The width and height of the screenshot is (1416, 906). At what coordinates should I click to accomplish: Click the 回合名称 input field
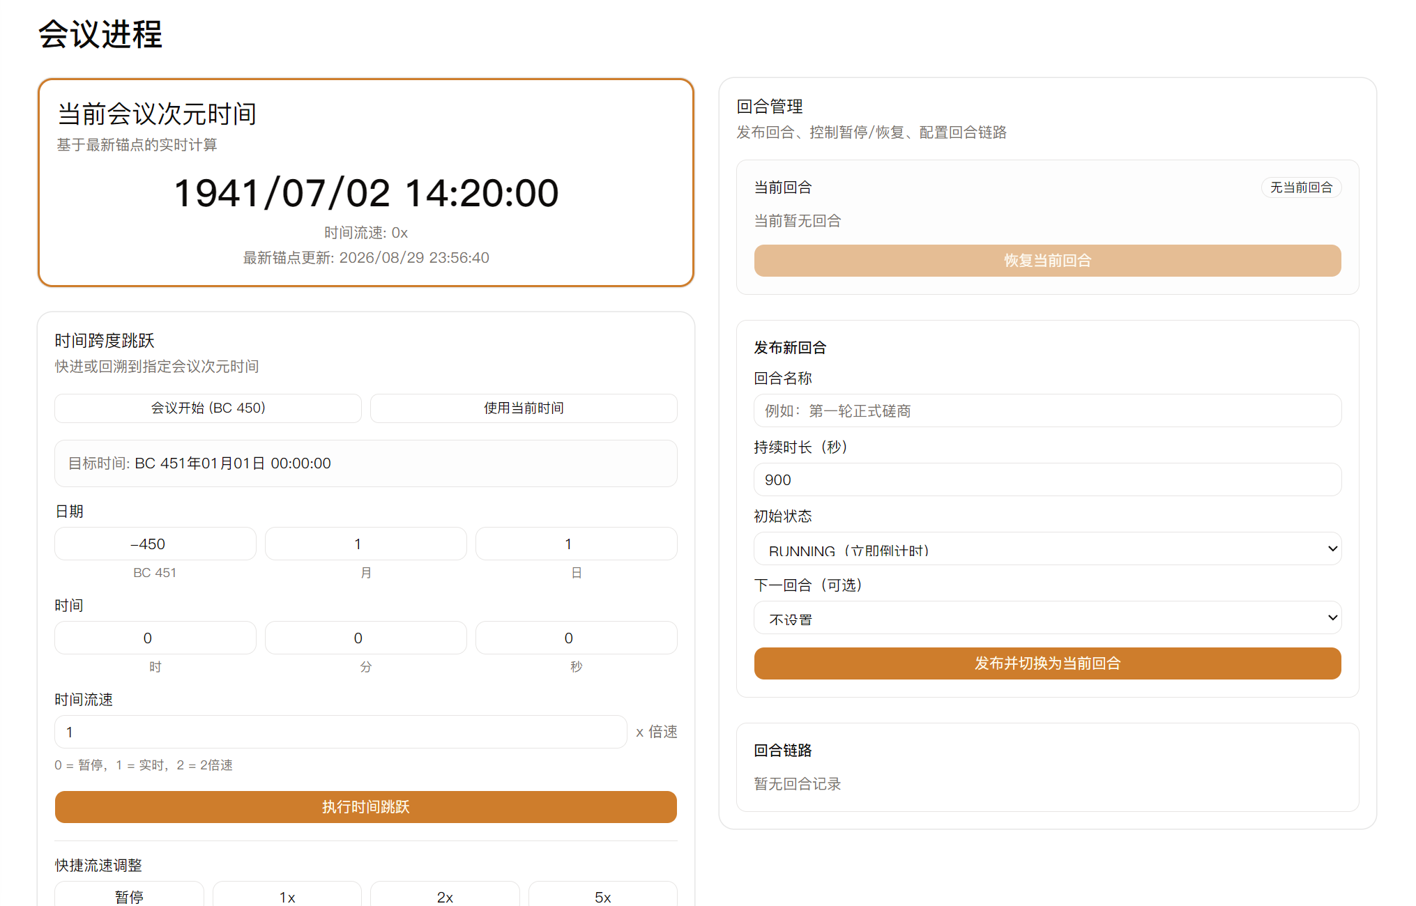[1048, 410]
